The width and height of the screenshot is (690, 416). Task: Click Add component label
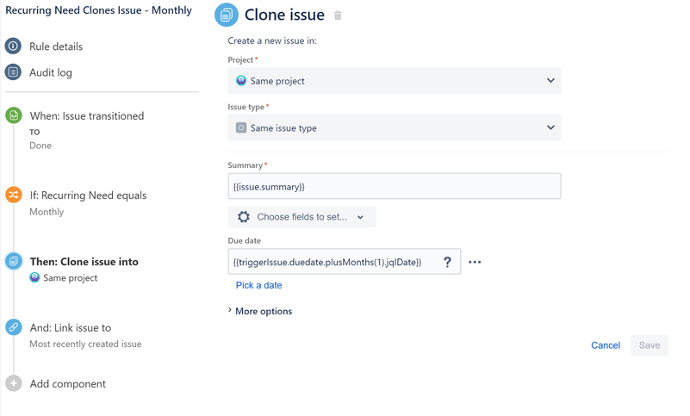point(68,384)
